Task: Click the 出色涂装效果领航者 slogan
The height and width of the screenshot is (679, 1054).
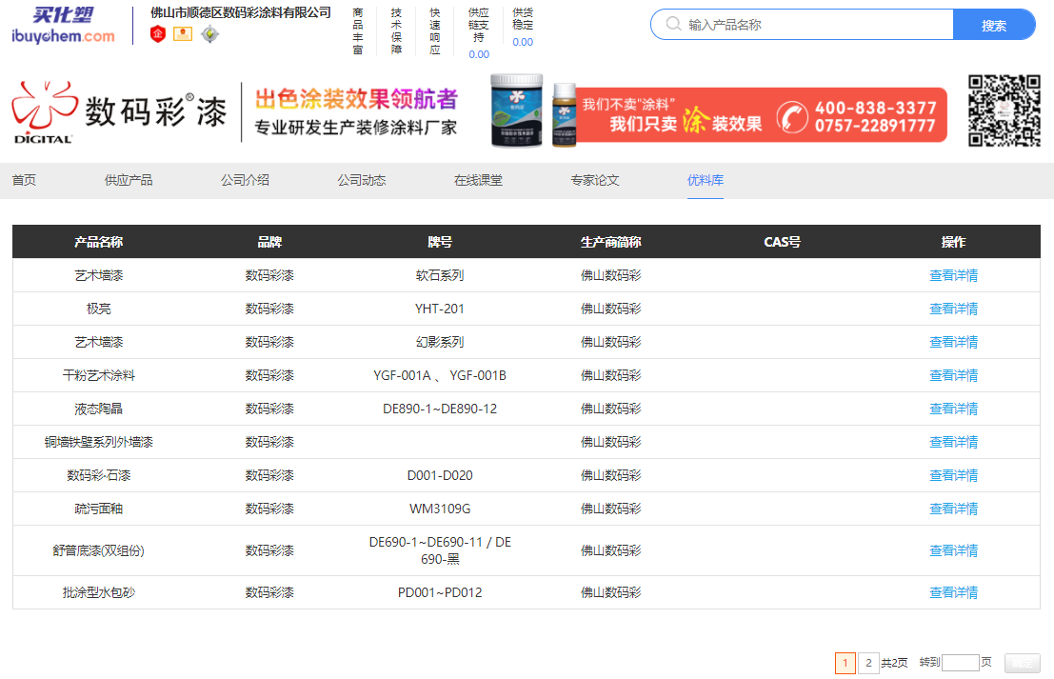Action: point(356,99)
